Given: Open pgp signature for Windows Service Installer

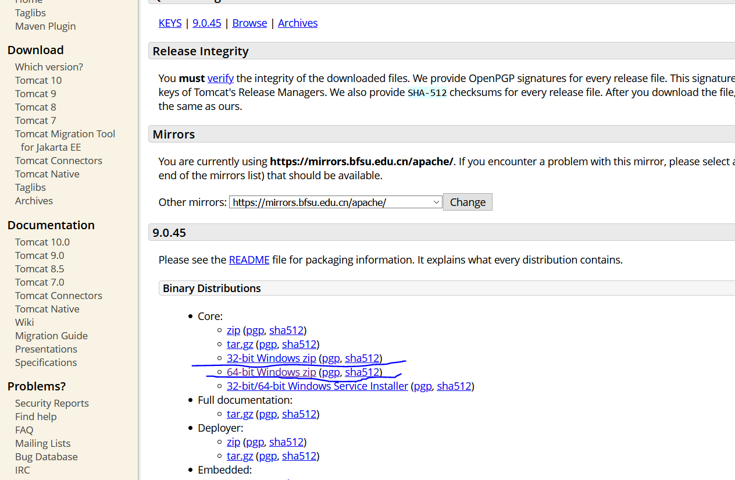Looking at the screenshot, I should [423, 386].
